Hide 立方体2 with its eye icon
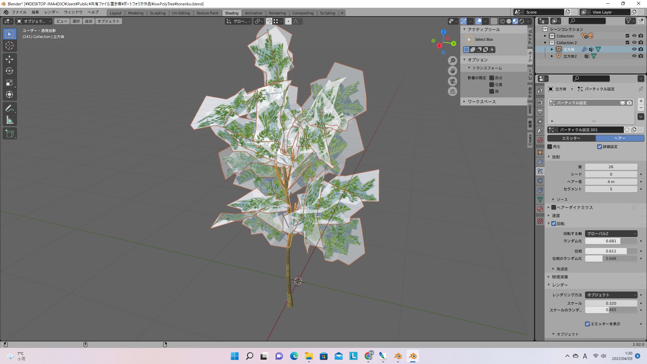This screenshot has width=647, height=364. [634, 56]
